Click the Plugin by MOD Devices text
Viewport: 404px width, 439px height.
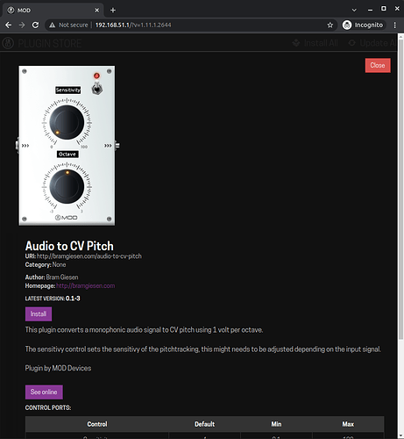point(58,368)
